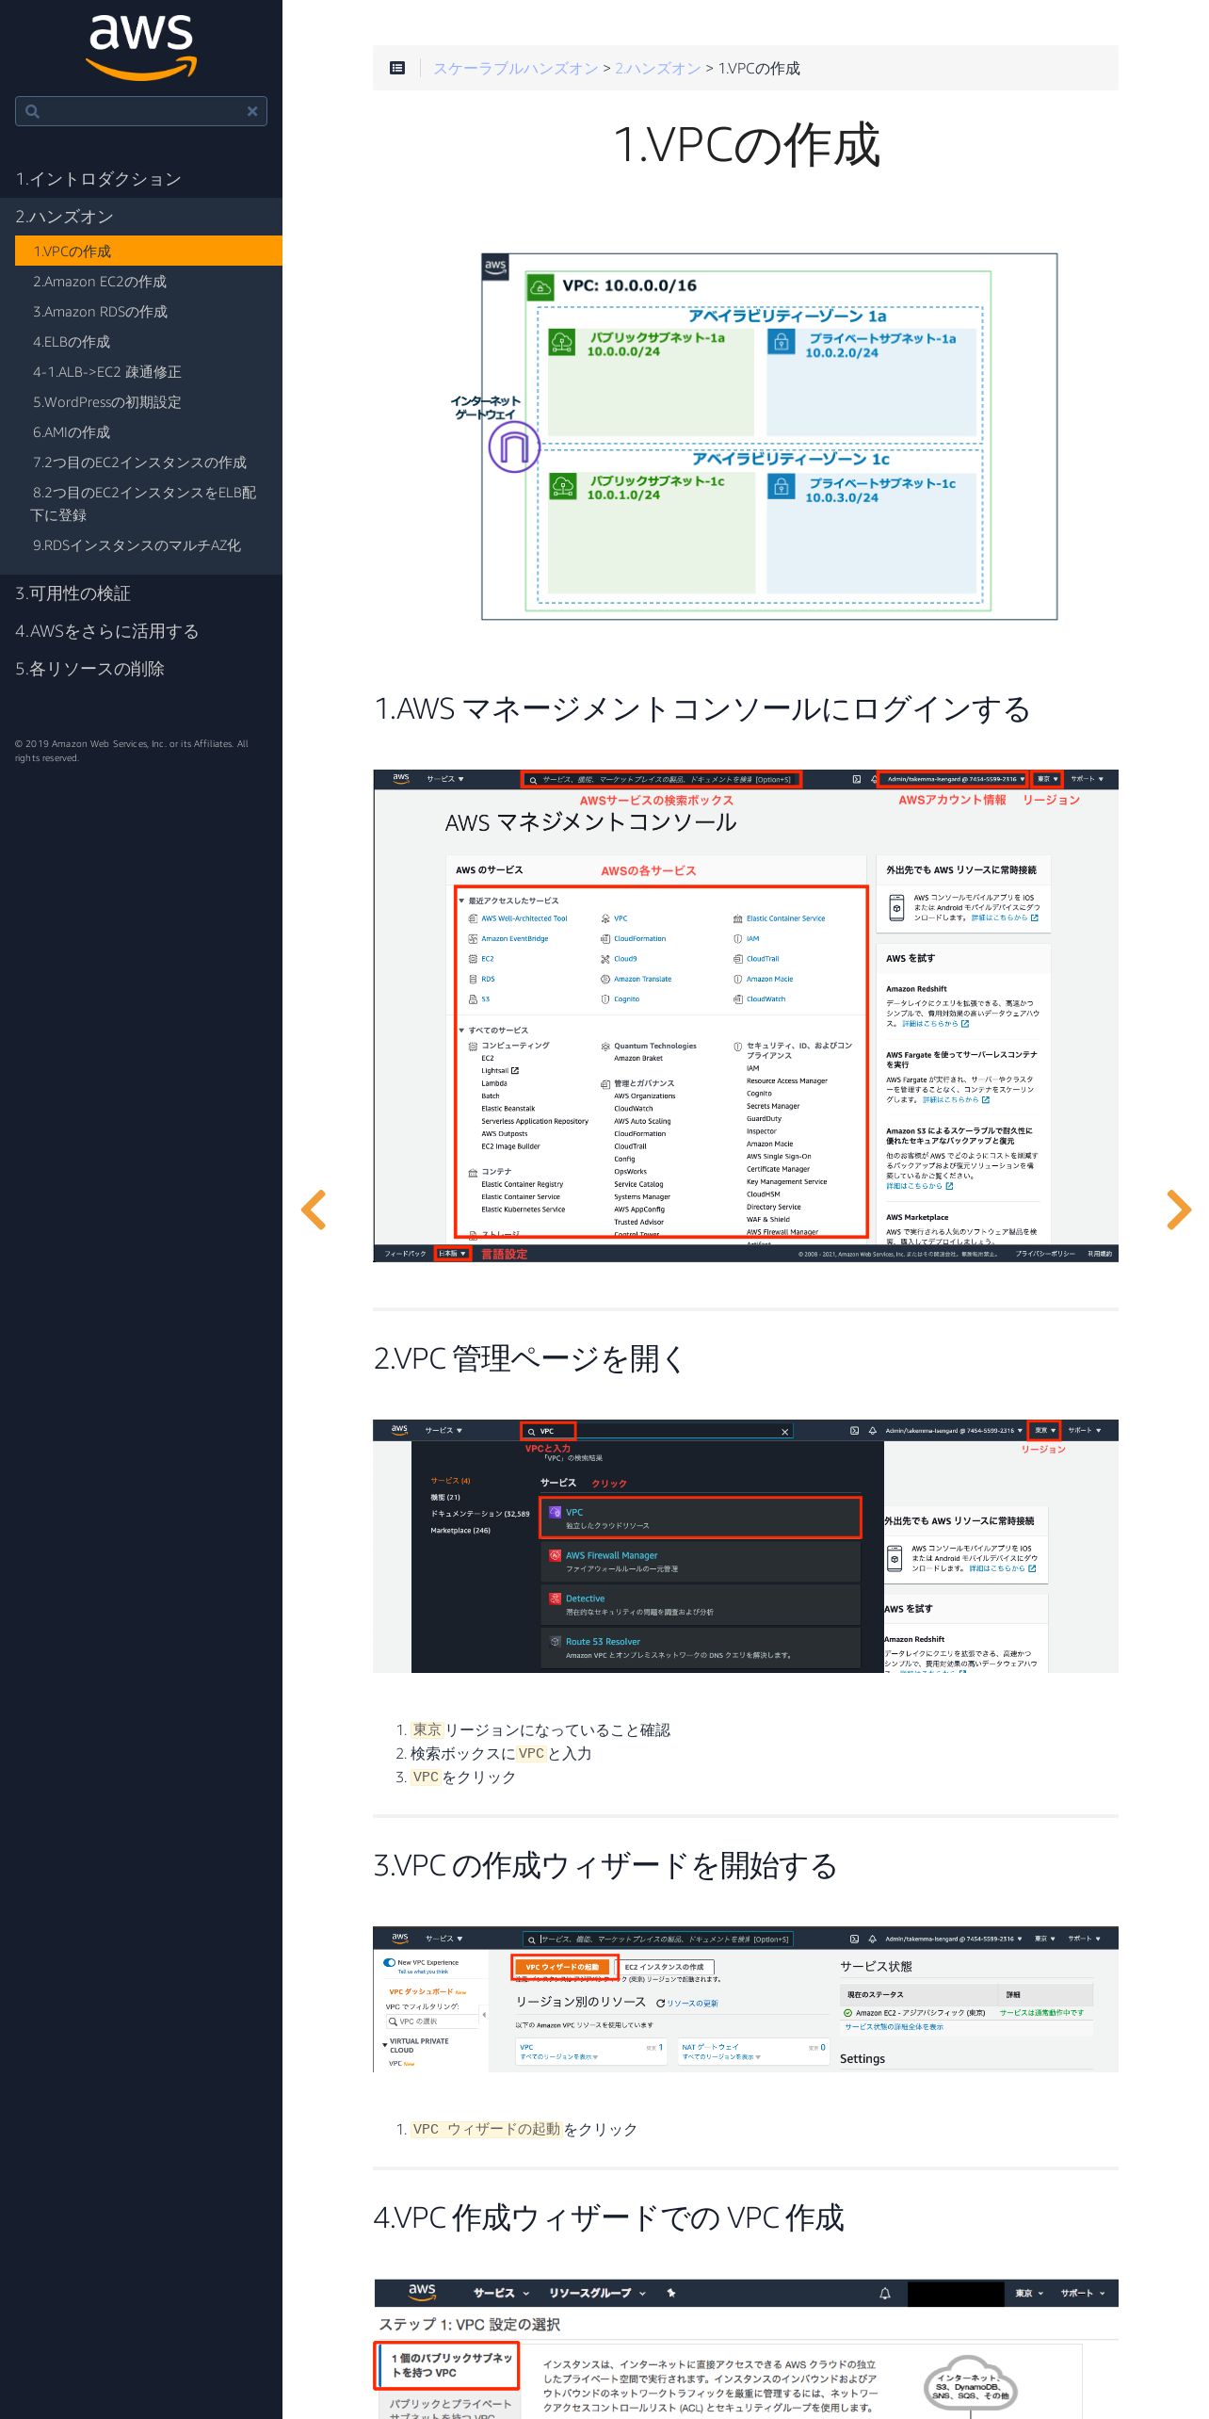Go to previous page with left arrow
Image resolution: width=1209 pixels, height=2419 pixels.
click(x=314, y=1209)
